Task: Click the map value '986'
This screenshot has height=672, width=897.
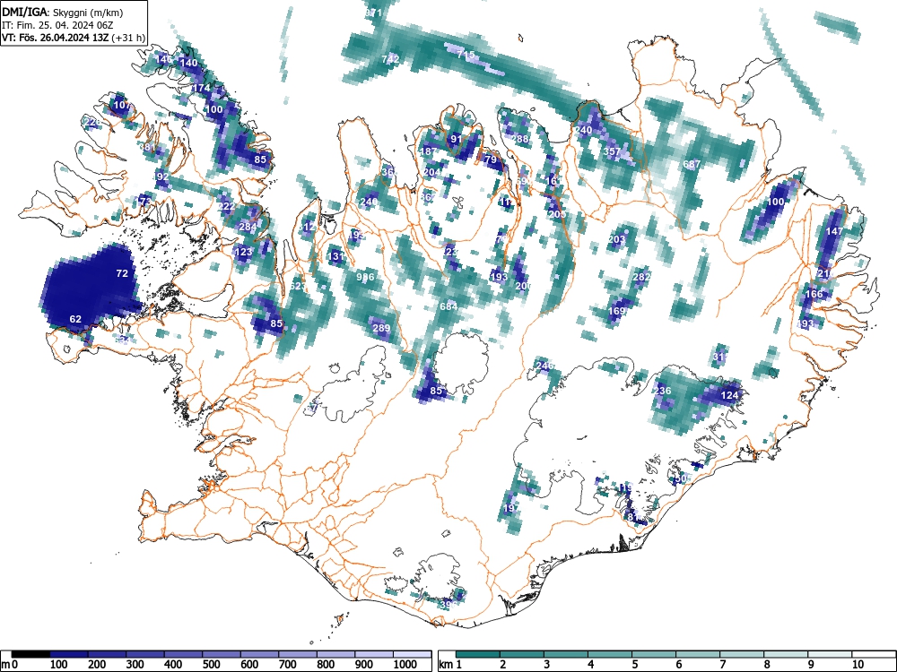Action: click(365, 277)
